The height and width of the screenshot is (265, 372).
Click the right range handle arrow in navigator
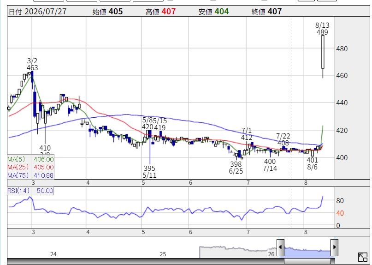click(334, 247)
